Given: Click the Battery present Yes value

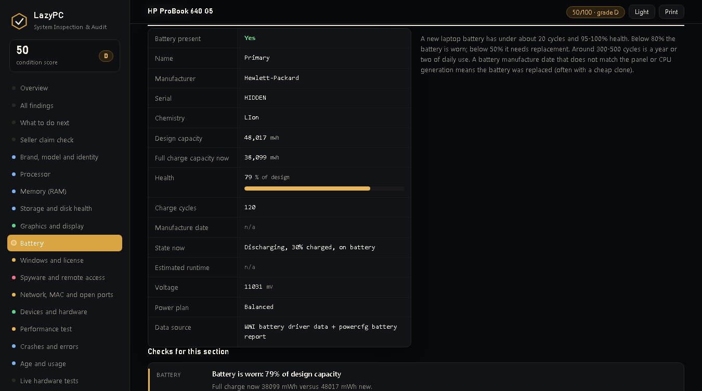Looking at the screenshot, I should [250, 38].
